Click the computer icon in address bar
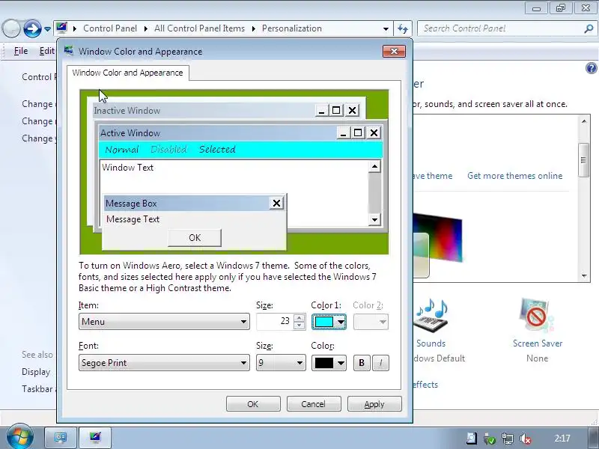The height and width of the screenshot is (449, 599). tap(62, 28)
